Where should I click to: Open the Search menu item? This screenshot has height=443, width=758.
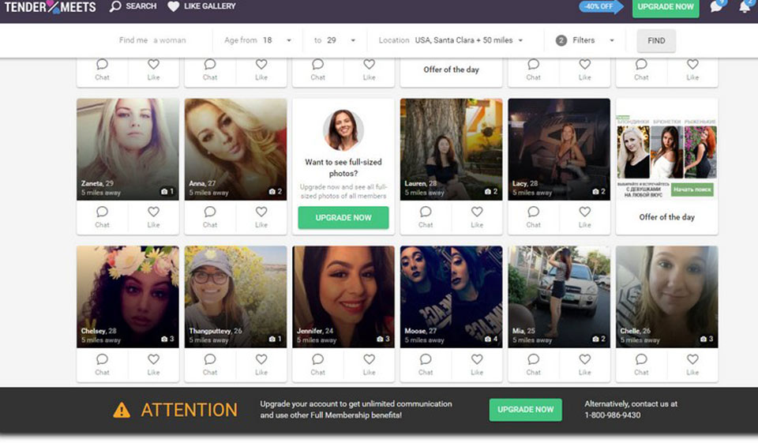click(133, 6)
